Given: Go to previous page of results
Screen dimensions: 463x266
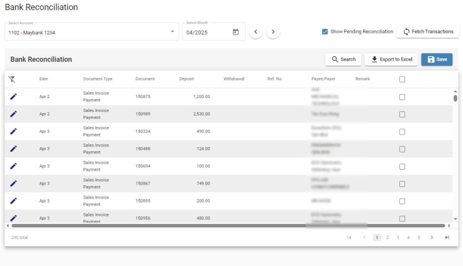Looking at the screenshot, I should pos(365,238).
